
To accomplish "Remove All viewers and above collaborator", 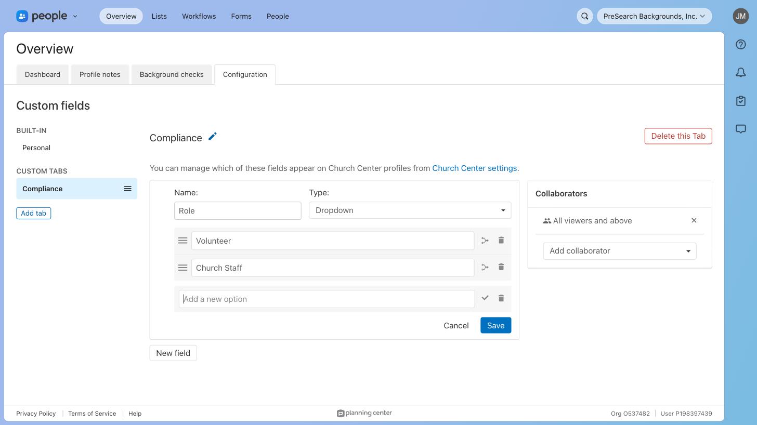I will click(694, 220).
